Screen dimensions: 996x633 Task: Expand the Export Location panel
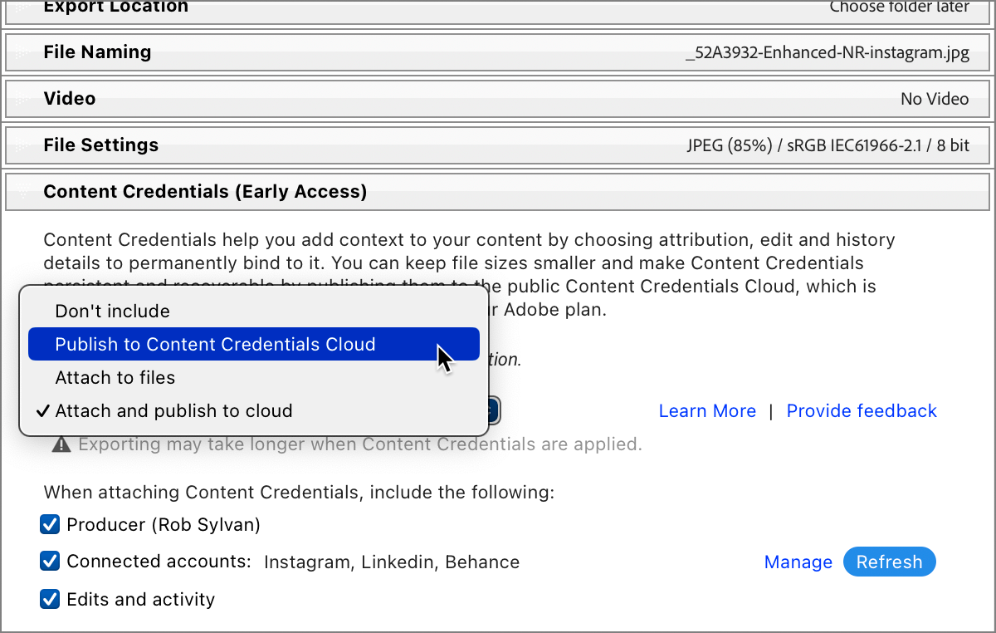pos(116,7)
